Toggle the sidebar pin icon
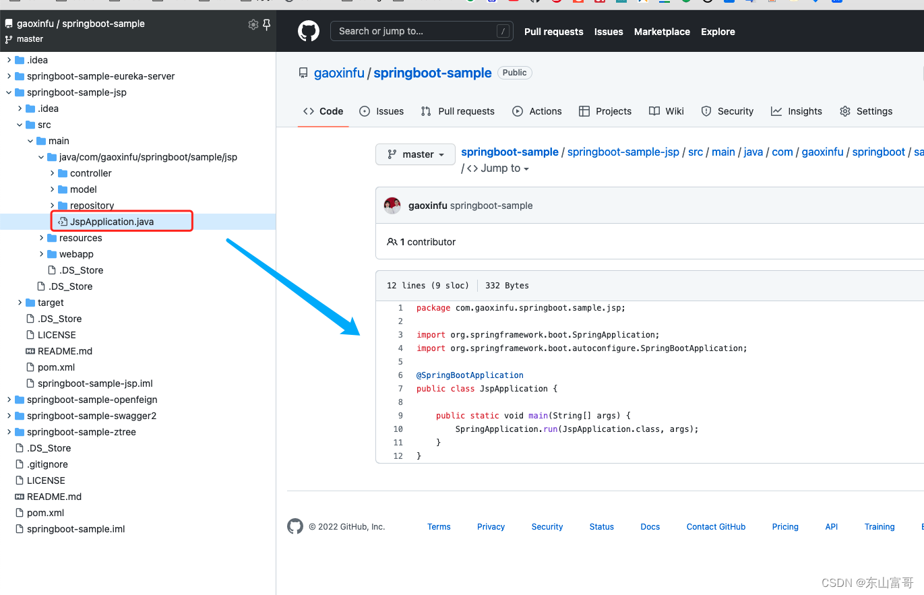Viewport: 924px width, 595px height. (267, 24)
